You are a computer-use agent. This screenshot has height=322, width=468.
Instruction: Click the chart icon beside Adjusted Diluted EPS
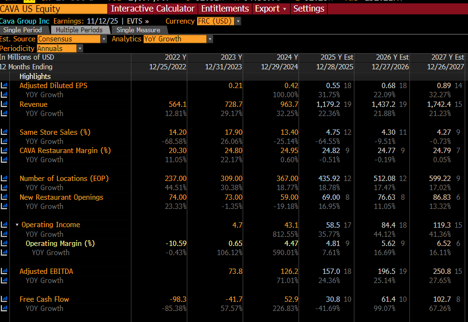point(4,86)
